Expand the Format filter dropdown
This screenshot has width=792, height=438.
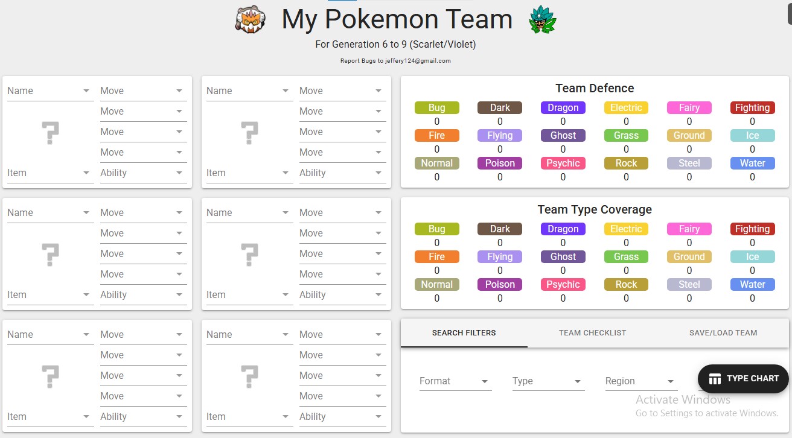455,381
